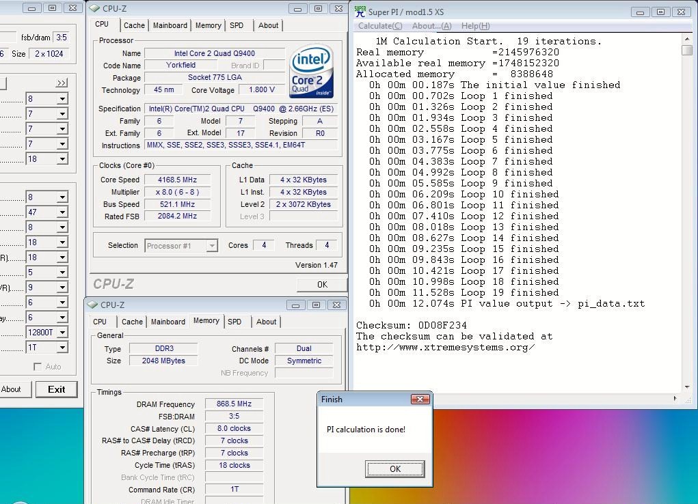
Task: Click OK button in upper CPU-Z window
Action: point(322,285)
